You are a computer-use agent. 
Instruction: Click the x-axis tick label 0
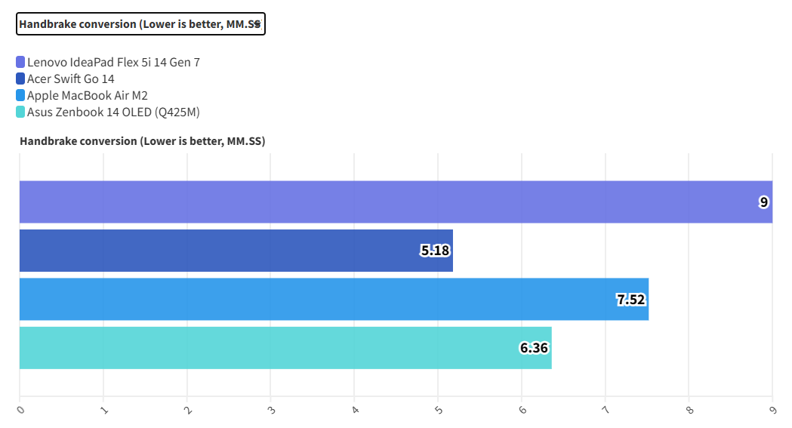[20, 410]
